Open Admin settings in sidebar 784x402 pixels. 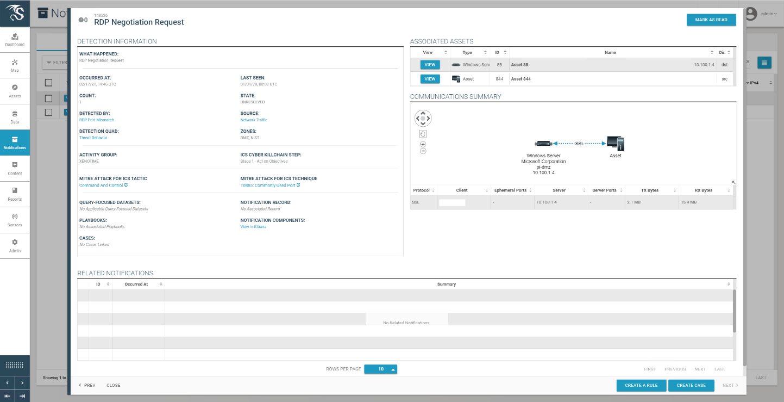point(15,246)
